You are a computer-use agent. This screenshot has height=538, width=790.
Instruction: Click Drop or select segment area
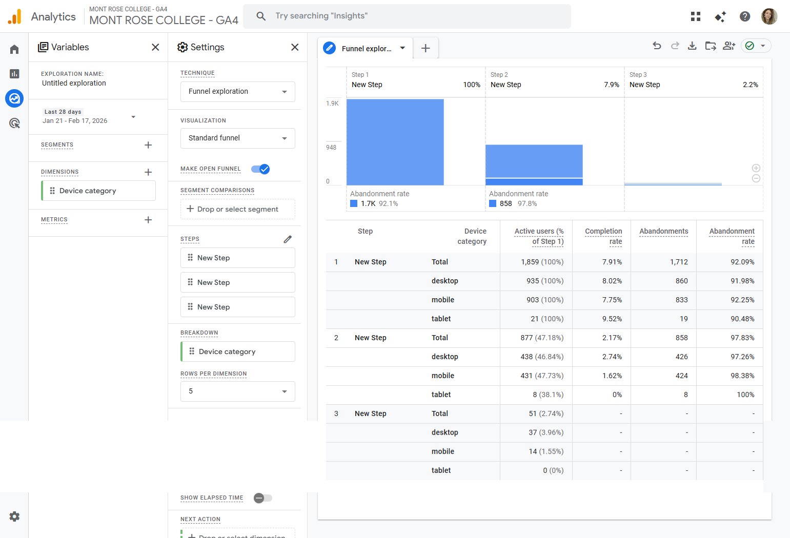point(237,209)
